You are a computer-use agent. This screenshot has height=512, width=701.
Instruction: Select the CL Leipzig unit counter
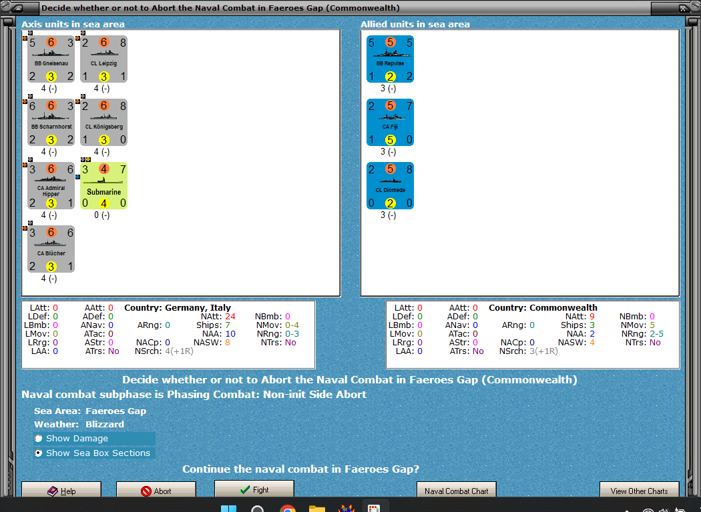tap(103, 59)
